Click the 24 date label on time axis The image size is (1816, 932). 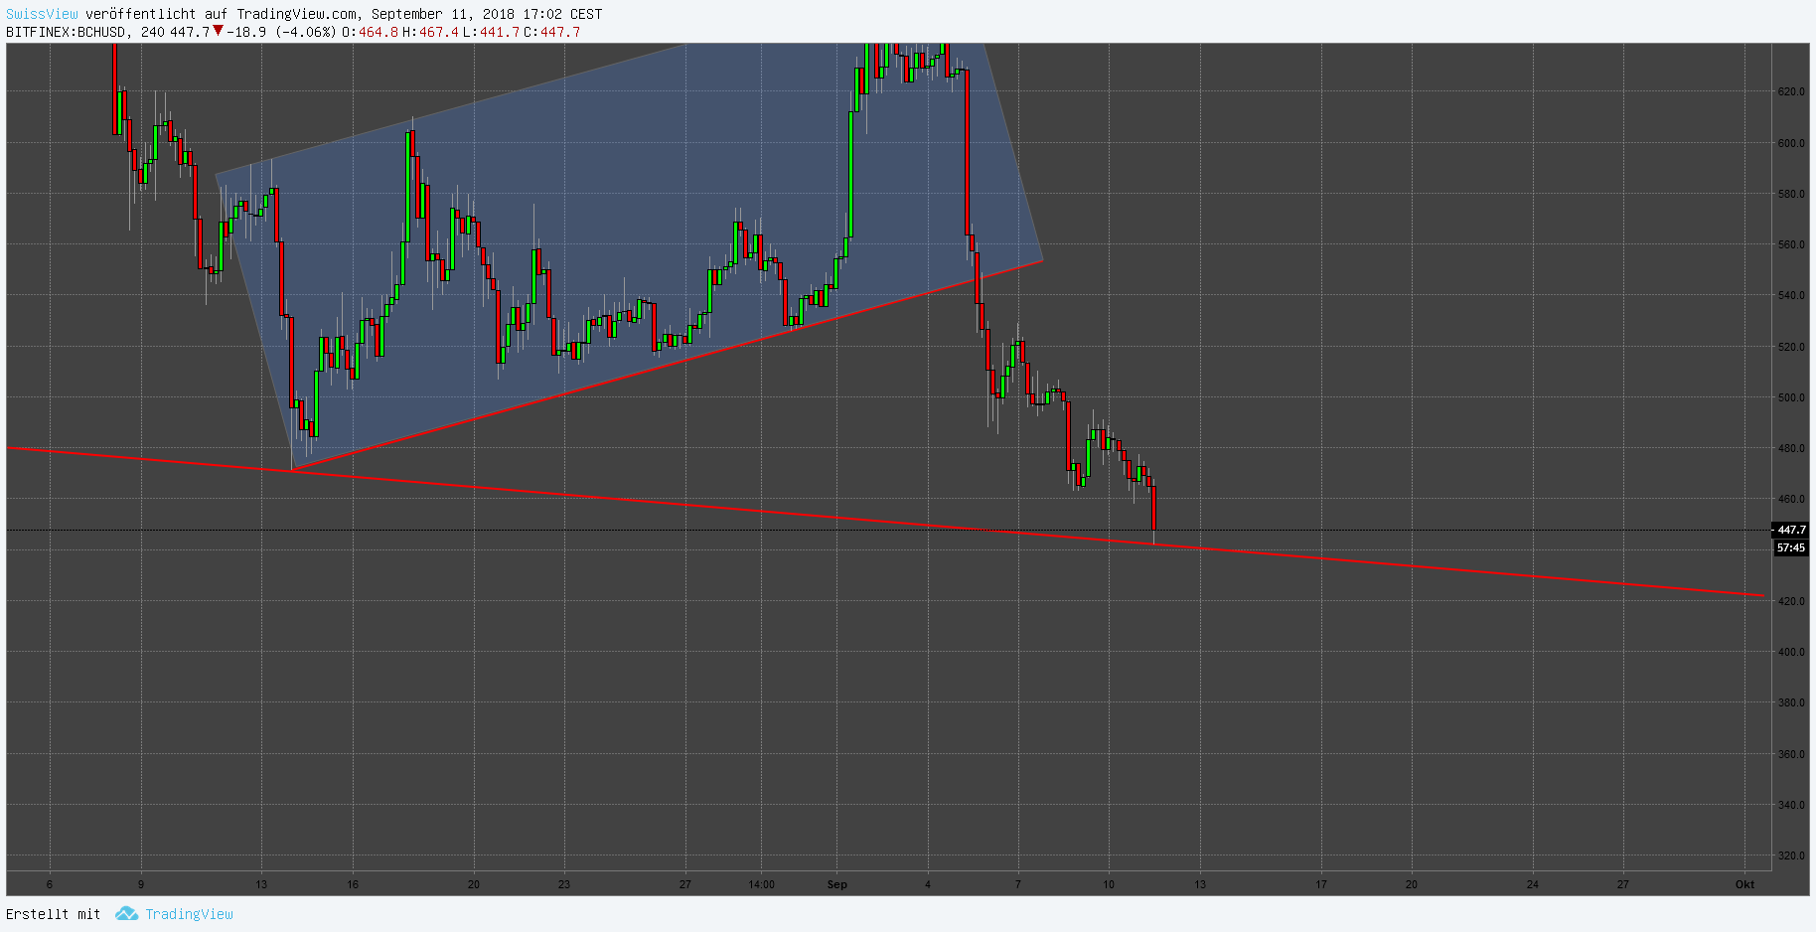point(1533,884)
